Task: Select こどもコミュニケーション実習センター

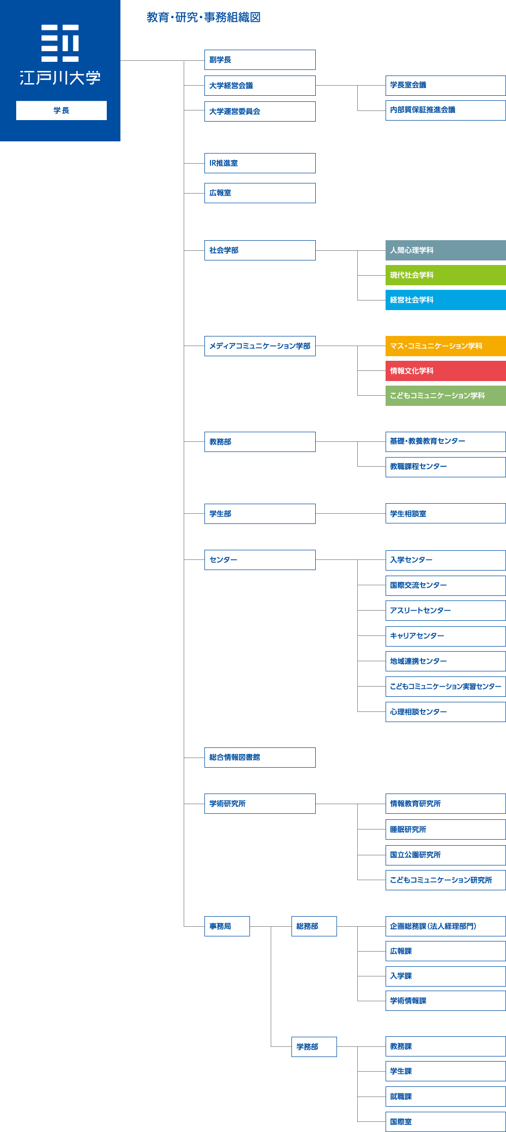Action: (446, 687)
